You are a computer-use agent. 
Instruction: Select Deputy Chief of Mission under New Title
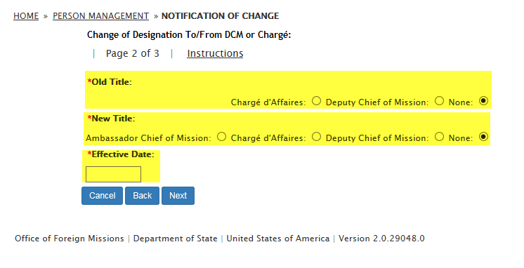pos(439,137)
